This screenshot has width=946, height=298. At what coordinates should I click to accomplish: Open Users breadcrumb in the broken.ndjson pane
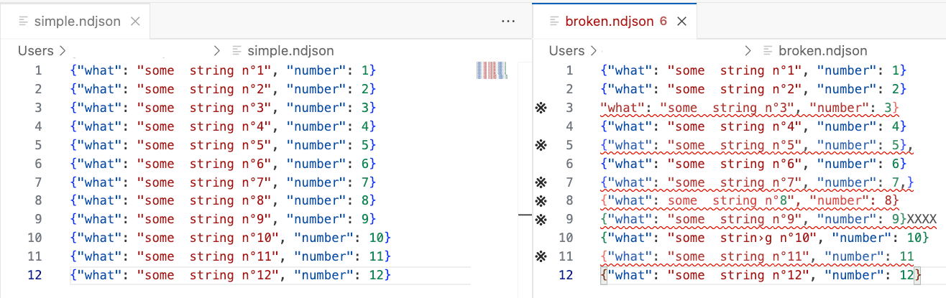[x=566, y=51]
